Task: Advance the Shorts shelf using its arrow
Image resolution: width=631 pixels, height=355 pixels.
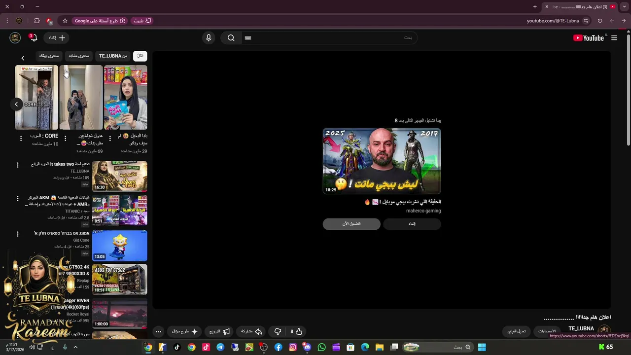Action: (16, 104)
